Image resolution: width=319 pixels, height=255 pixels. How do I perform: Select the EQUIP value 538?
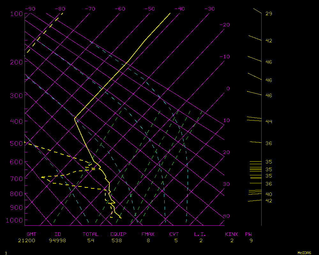(117, 241)
